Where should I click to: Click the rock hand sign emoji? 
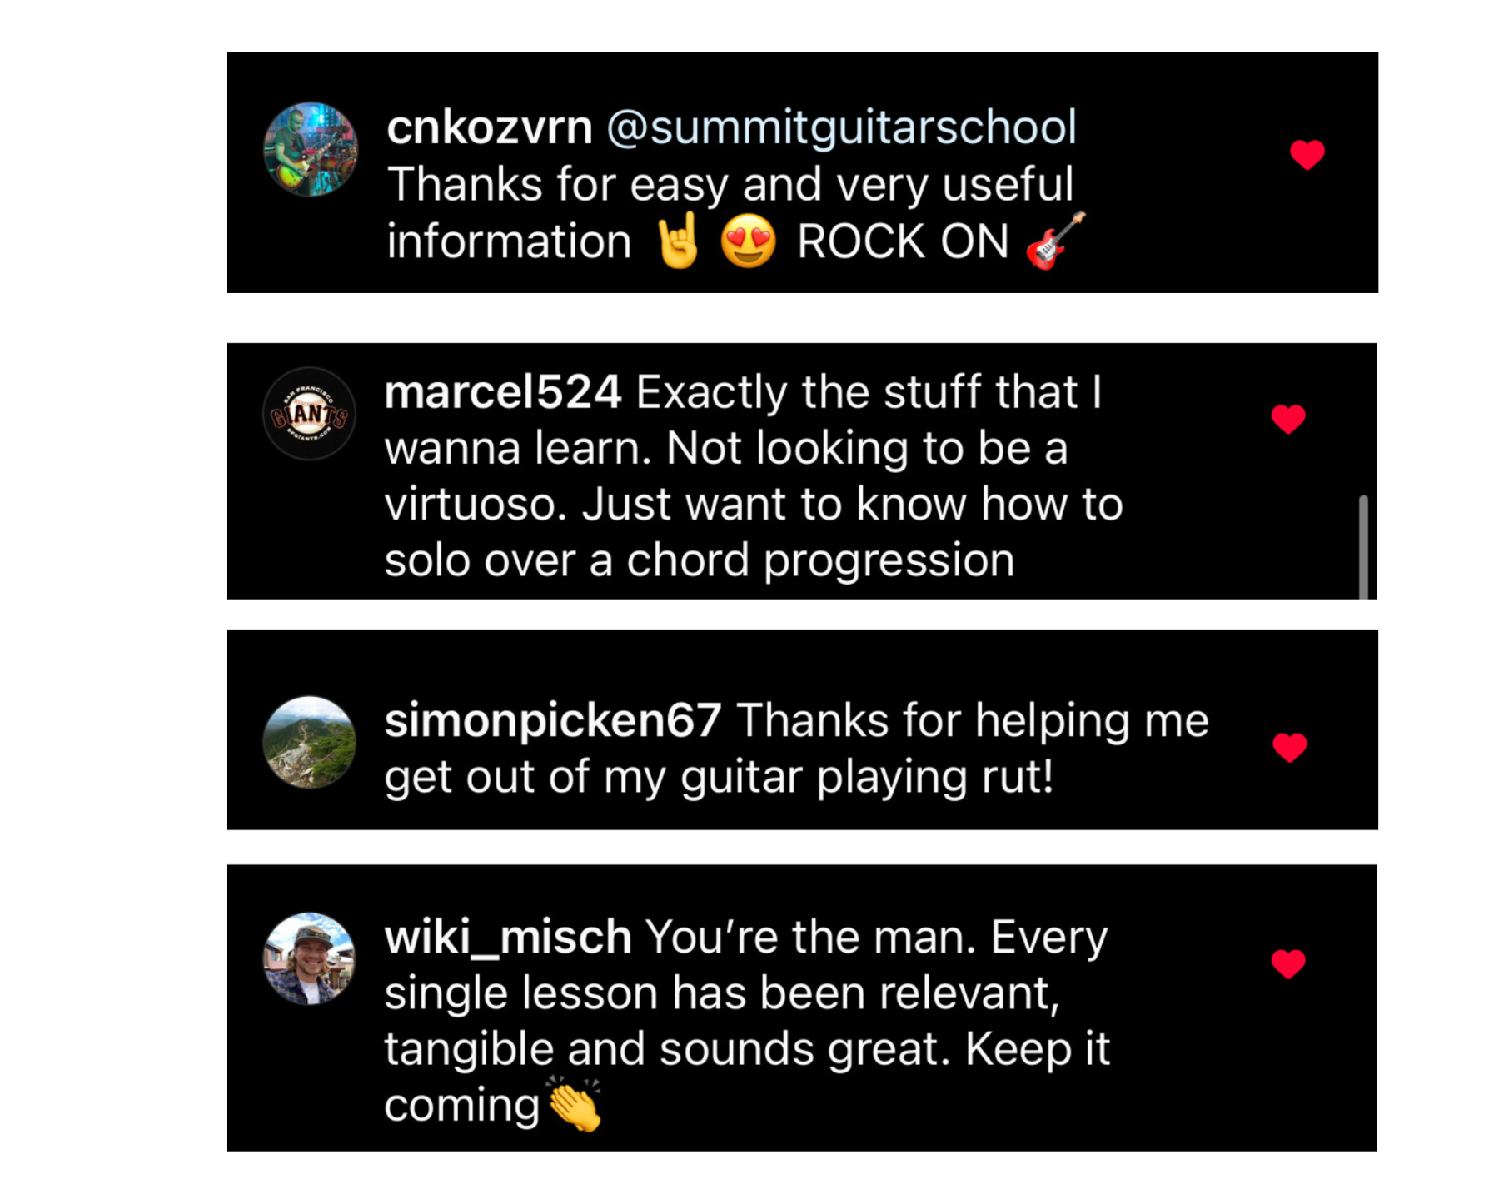[678, 241]
